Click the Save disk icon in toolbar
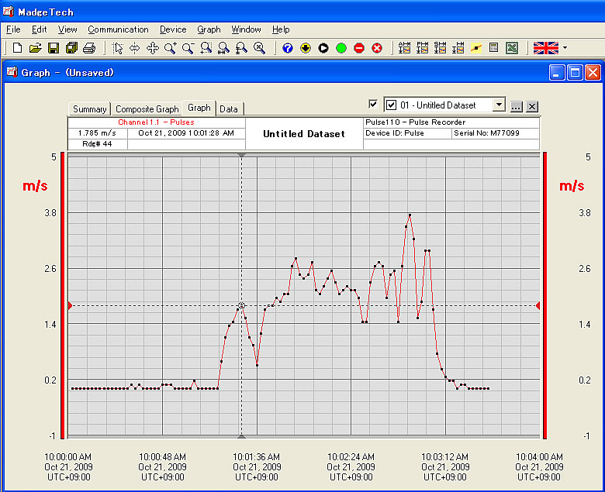 tap(54, 48)
